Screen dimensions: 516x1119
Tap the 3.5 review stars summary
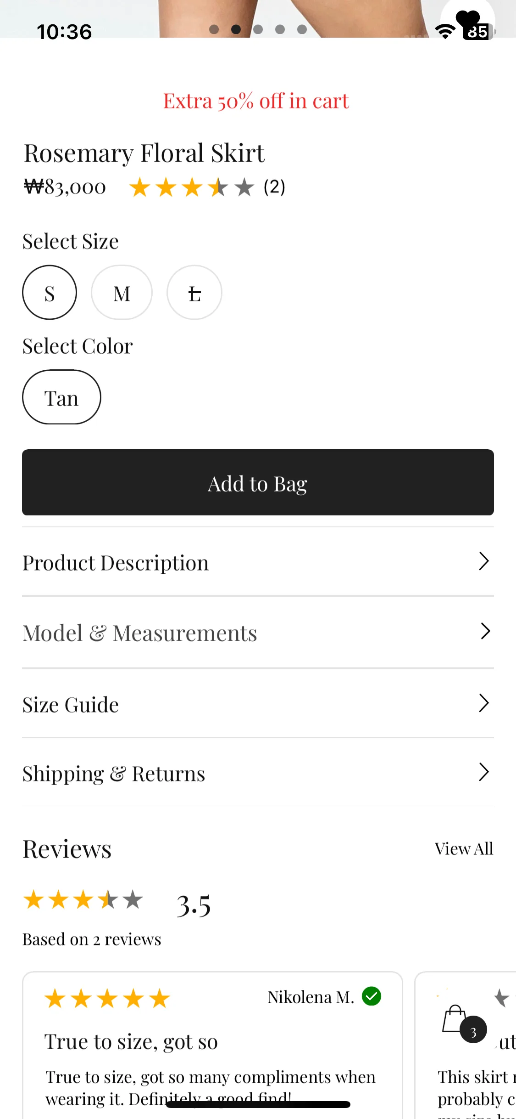83,899
